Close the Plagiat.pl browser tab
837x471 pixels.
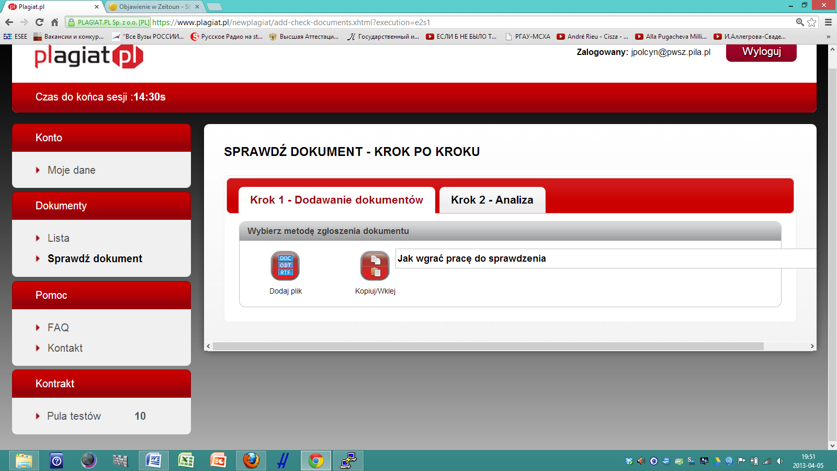pos(97,7)
